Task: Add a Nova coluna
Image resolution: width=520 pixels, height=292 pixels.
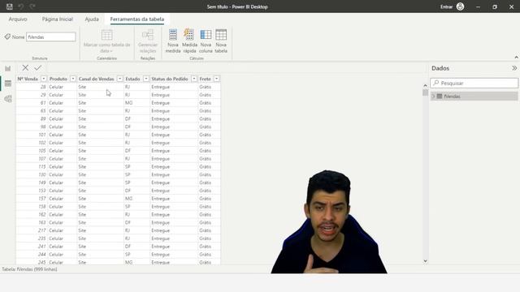Action: point(206,41)
